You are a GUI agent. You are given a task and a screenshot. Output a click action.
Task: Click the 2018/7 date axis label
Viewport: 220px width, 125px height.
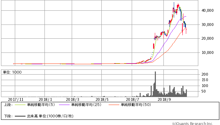132,99
